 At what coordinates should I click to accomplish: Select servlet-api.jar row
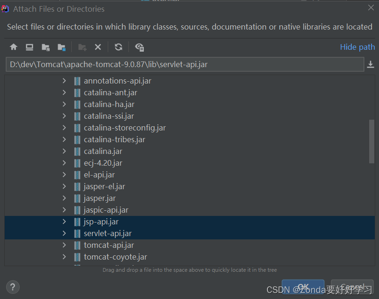(x=190, y=233)
